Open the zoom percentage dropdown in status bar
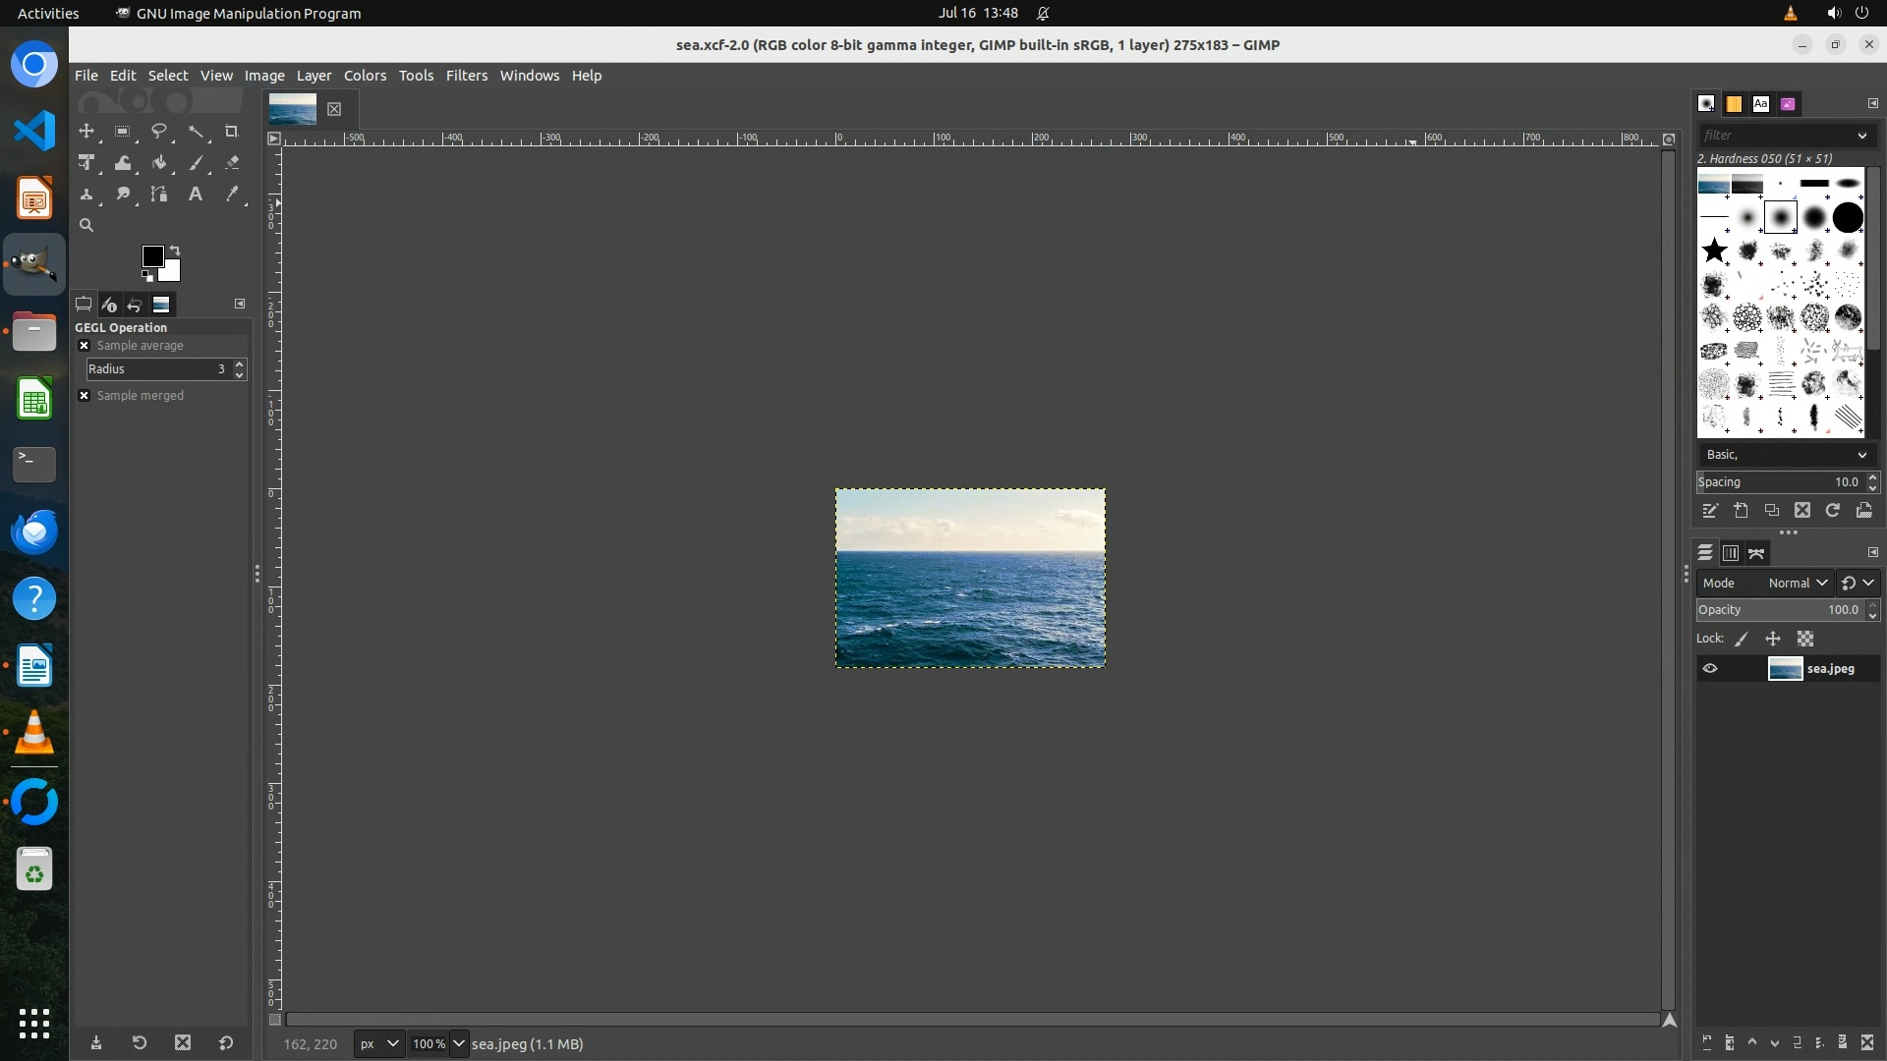The image size is (1887, 1061). [458, 1043]
